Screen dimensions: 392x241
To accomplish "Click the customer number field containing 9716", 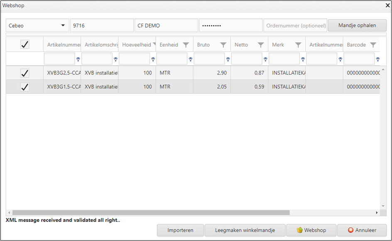I will pos(102,25).
